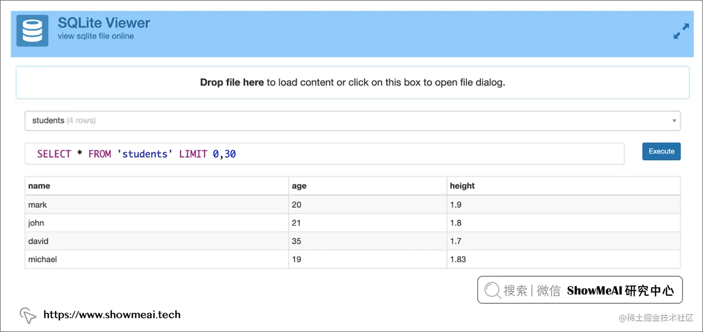Toggle fullscreen with the expand arrows icon
The image size is (703, 332).
[681, 31]
